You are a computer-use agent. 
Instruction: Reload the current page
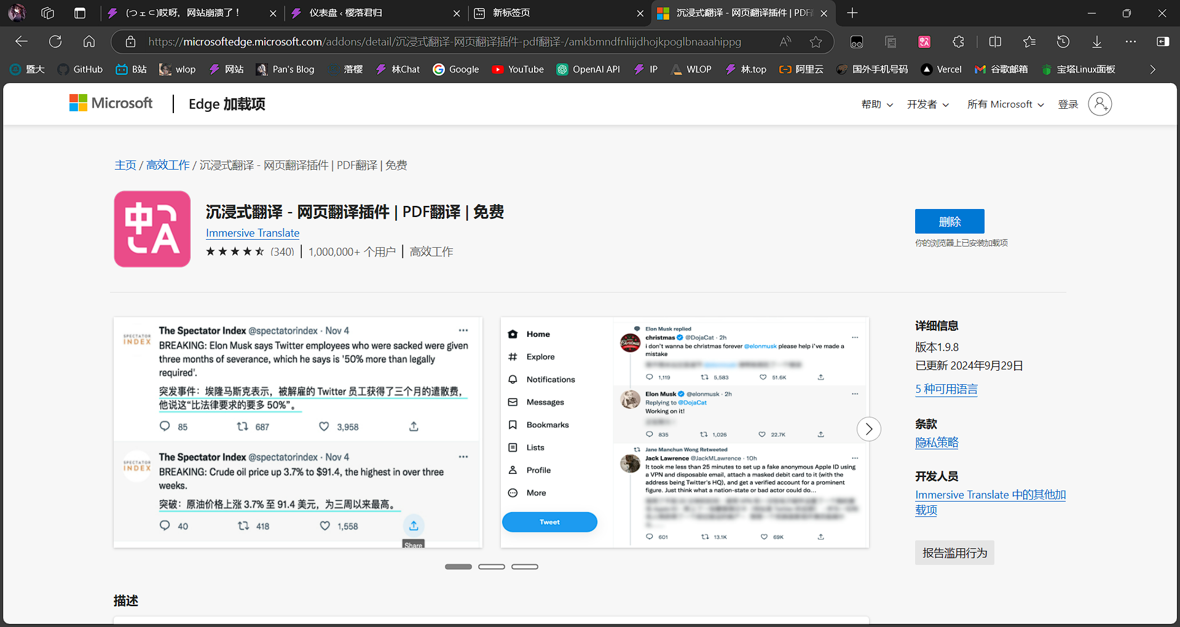click(x=55, y=42)
